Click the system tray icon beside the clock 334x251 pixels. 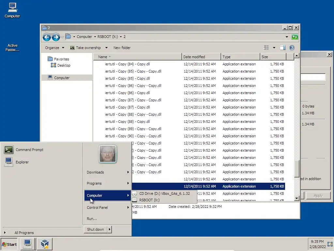pos(330,244)
